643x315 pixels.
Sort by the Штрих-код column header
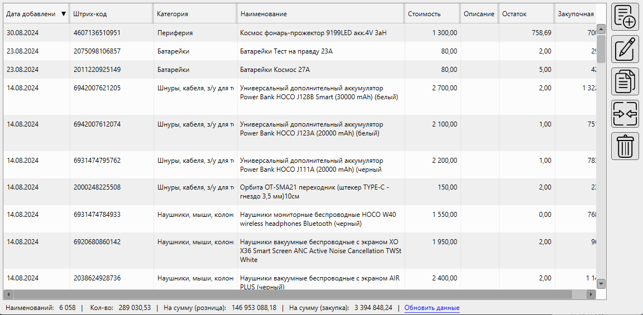pos(111,14)
